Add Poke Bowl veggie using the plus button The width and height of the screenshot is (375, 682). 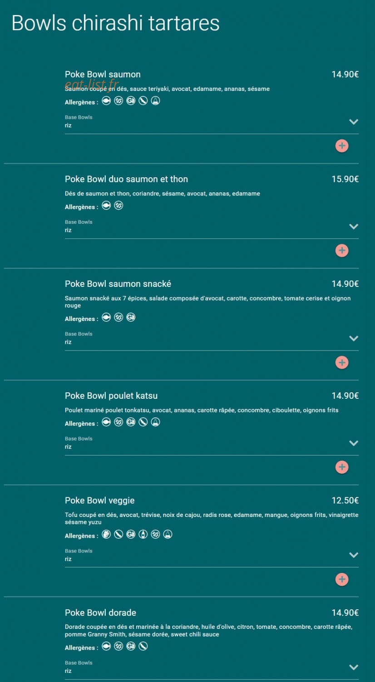[342, 579]
